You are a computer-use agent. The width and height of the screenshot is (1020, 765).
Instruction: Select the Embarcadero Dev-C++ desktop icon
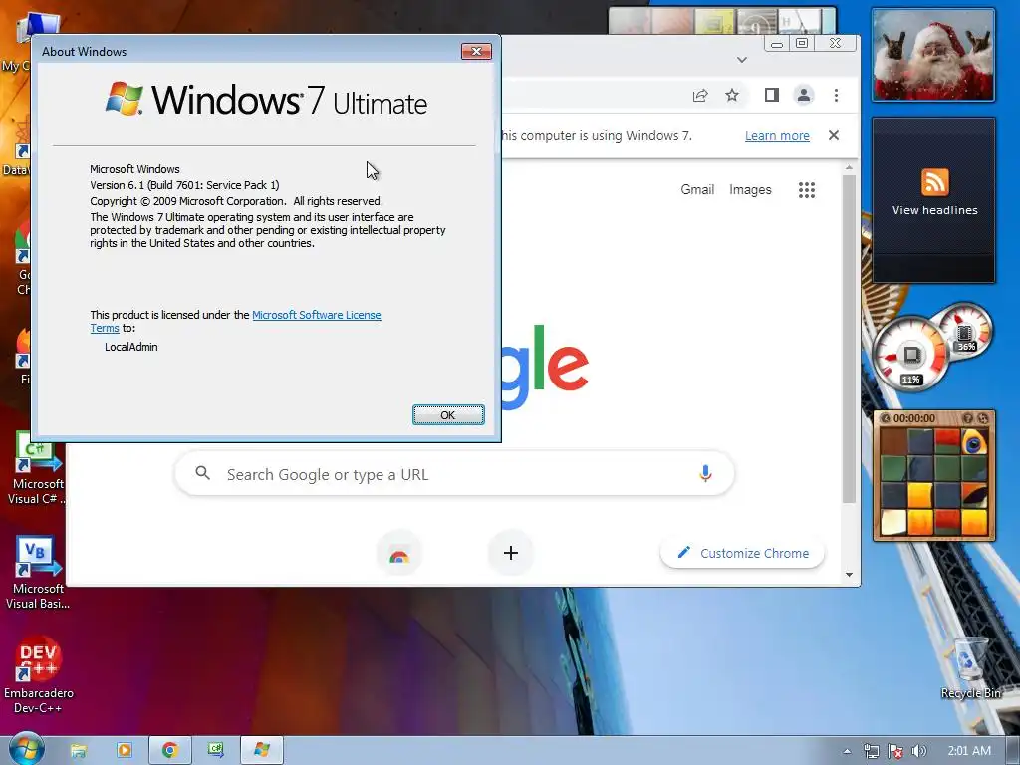(x=38, y=674)
